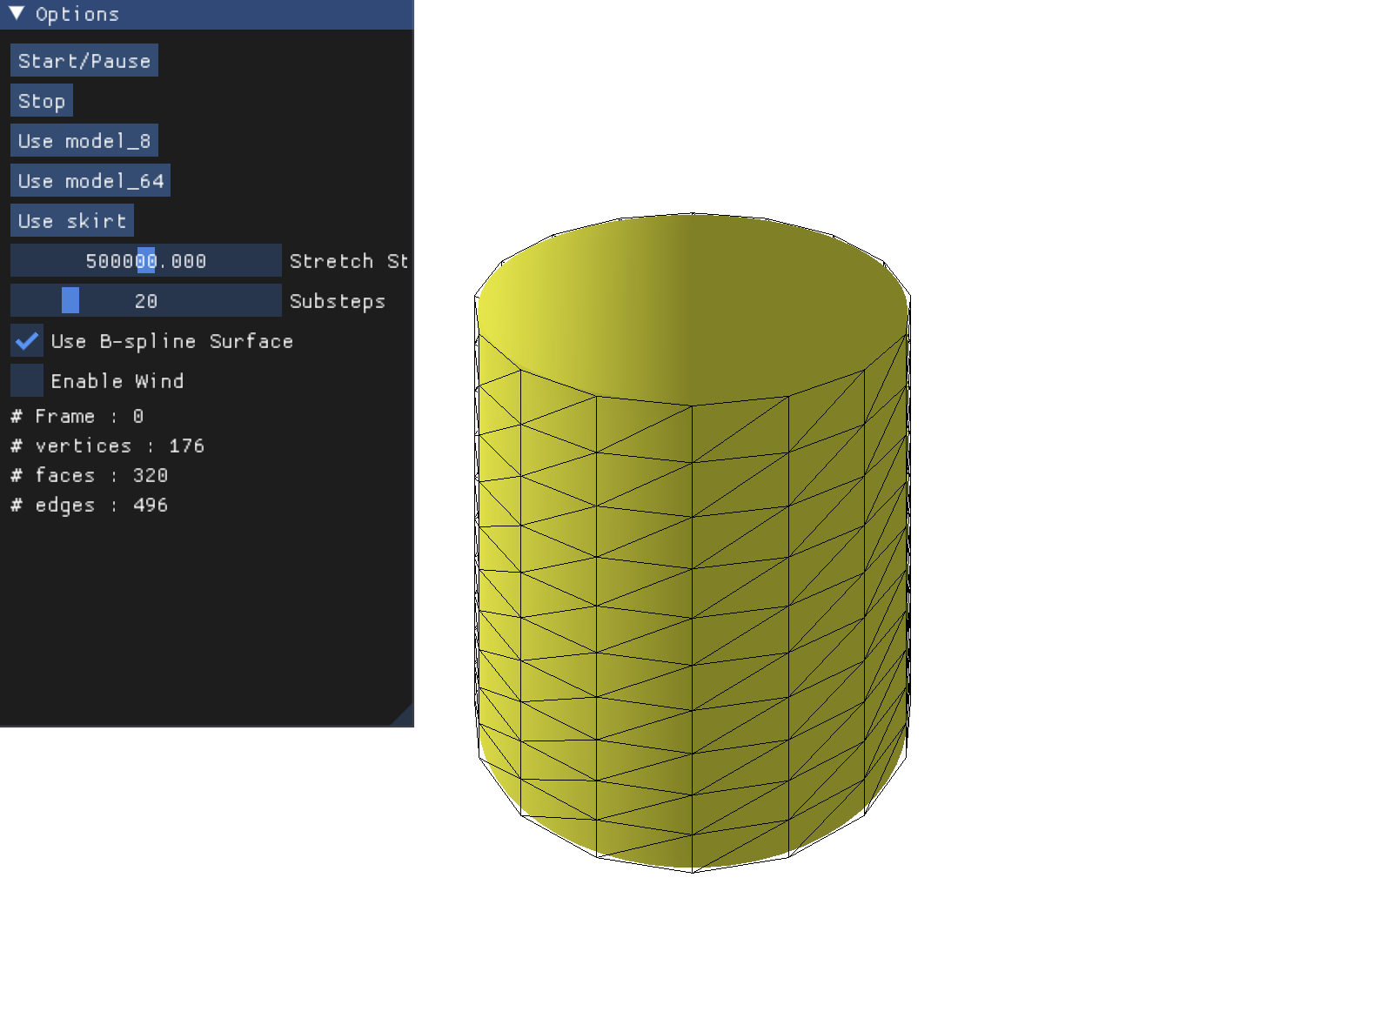Load model with Use model_8 button

click(x=84, y=141)
